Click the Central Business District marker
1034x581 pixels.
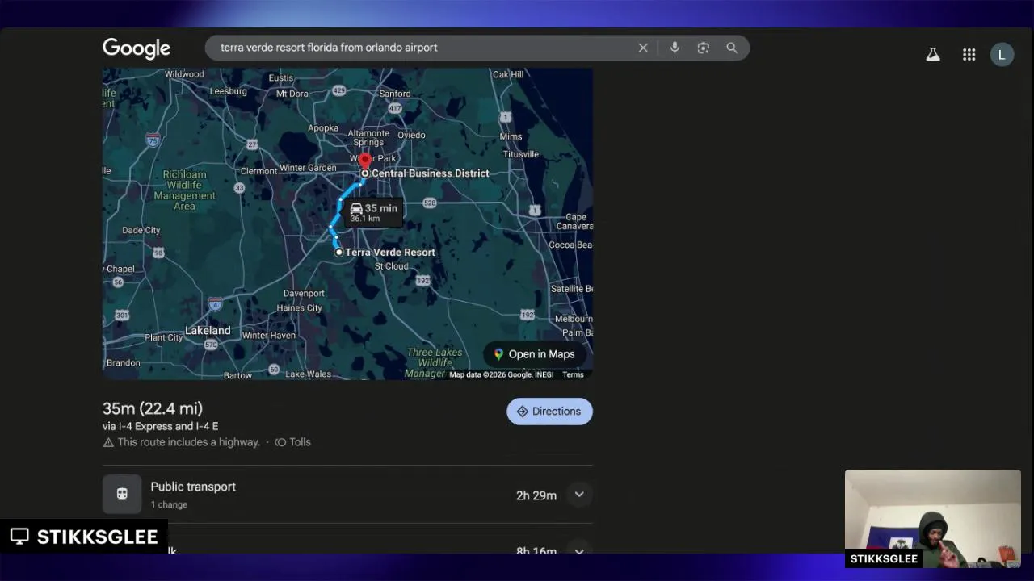(365, 173)
